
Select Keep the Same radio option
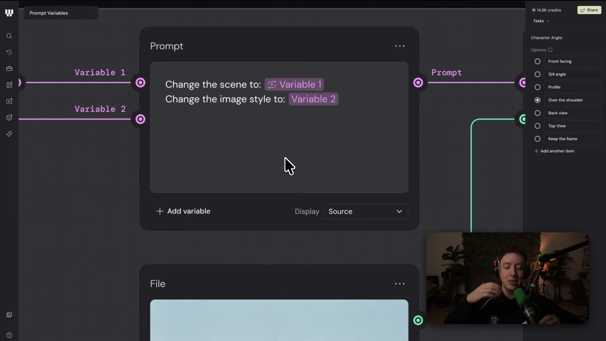537,139
